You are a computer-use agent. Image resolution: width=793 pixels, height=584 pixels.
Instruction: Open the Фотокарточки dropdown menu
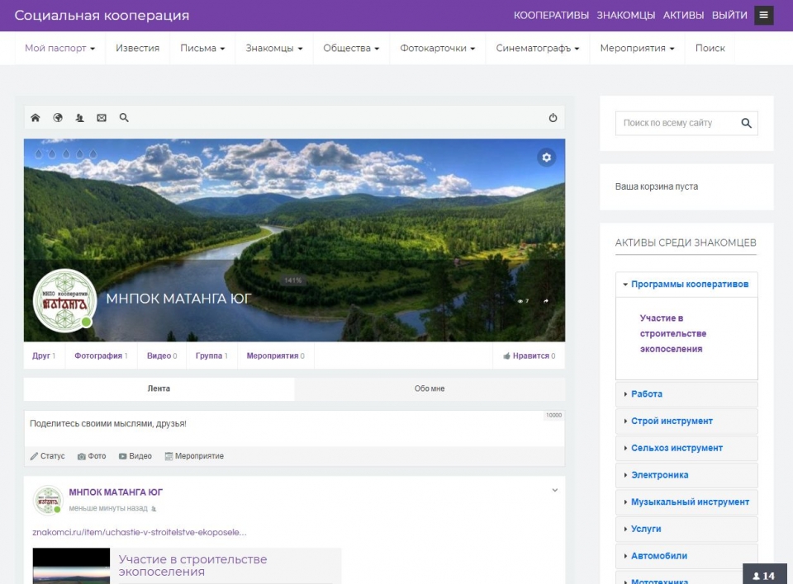click(x=438, y=48)
